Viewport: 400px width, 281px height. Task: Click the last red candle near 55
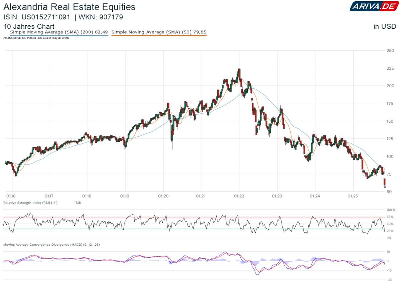385,183
